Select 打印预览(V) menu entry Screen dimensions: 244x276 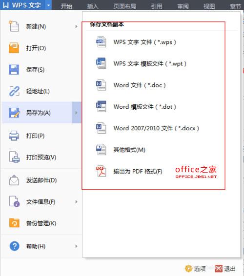(x=41, y=157)
